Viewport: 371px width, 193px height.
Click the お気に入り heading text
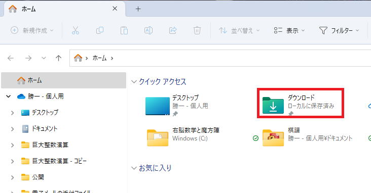click(x=155, y=168)
